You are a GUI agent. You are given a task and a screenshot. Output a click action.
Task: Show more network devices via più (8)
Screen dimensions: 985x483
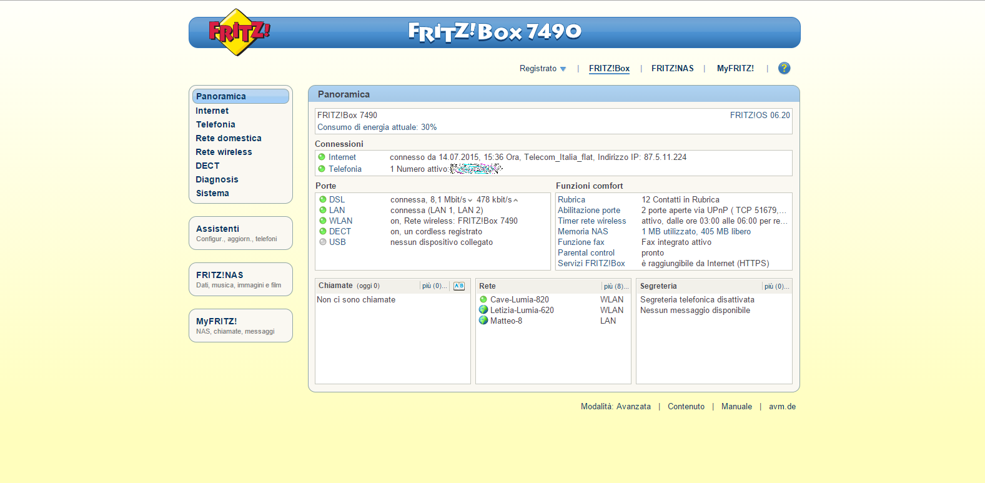point(616,286)
